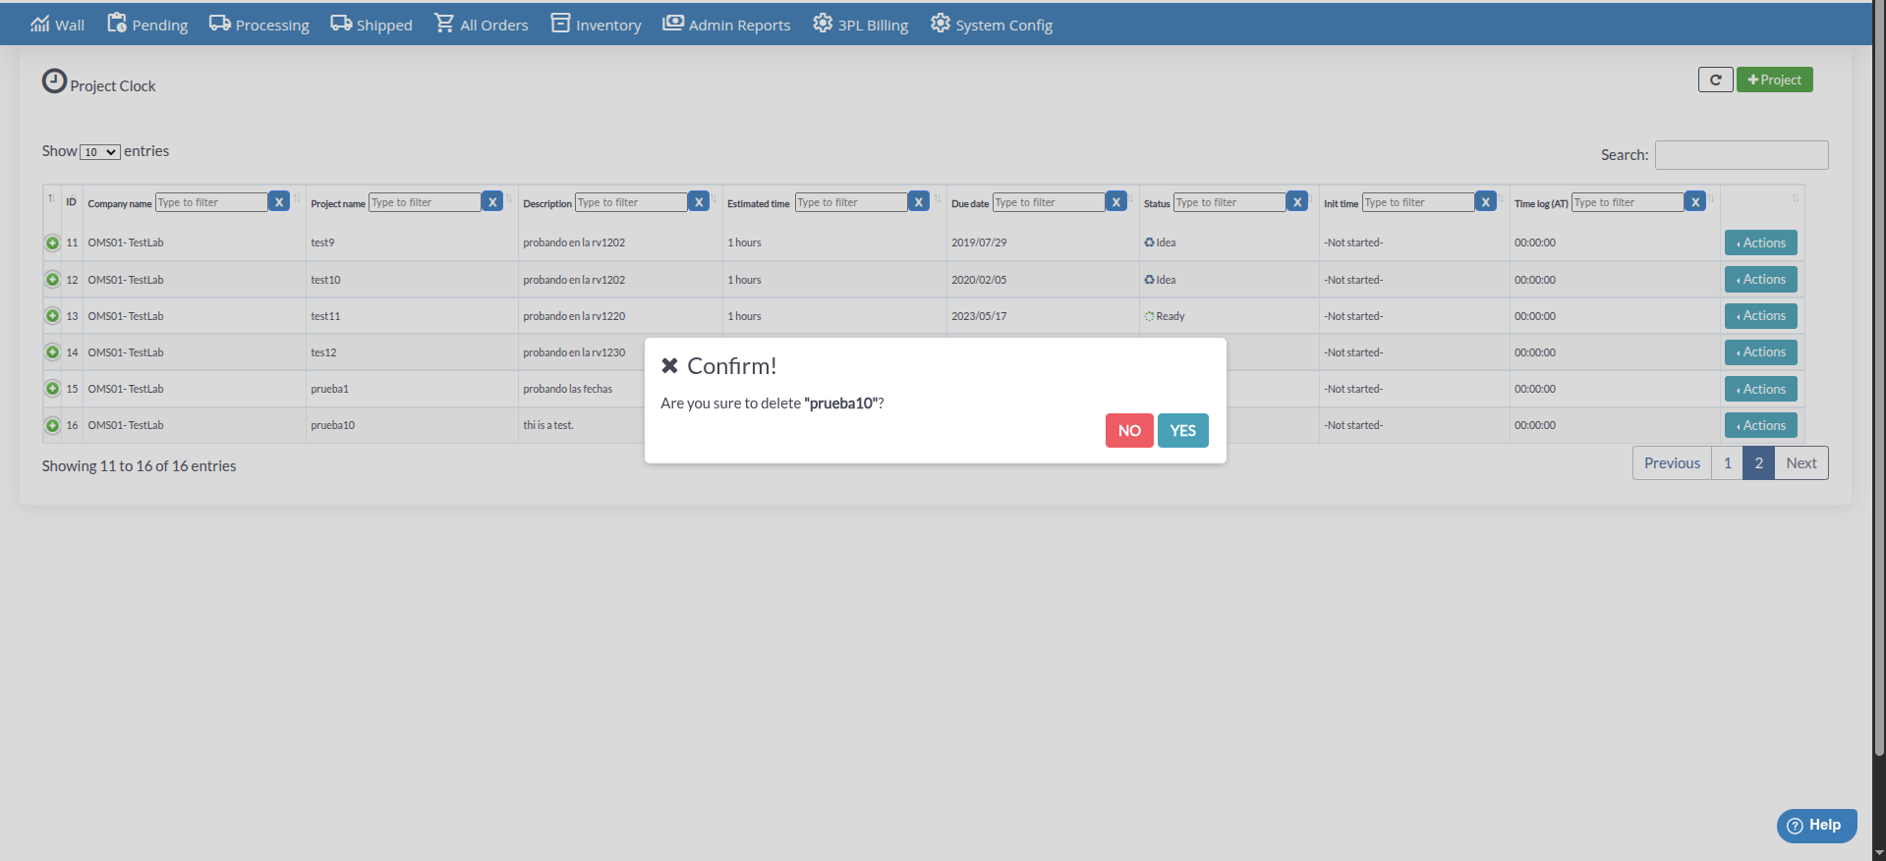
Task: Click the refresh icon beside the Project button
Action: click(x=1715, y=80)
